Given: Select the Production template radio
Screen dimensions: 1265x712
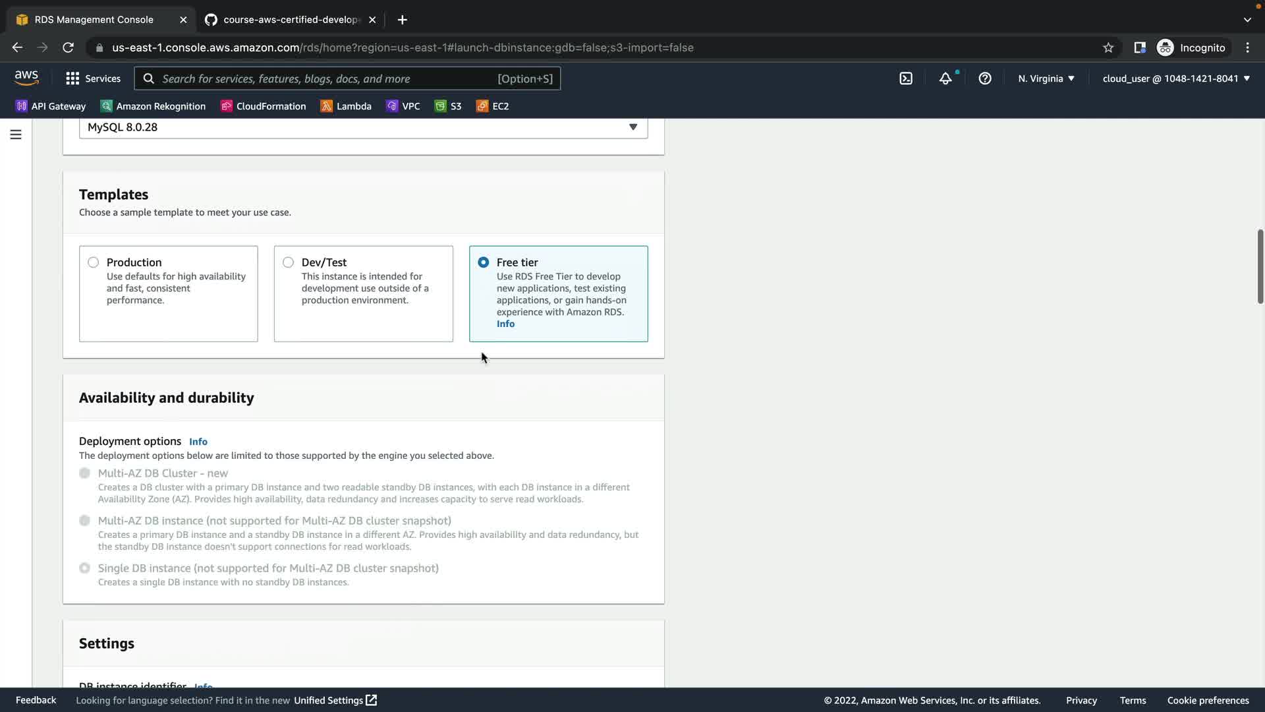Looking at the screenshot, I should [x=94, y=262].
